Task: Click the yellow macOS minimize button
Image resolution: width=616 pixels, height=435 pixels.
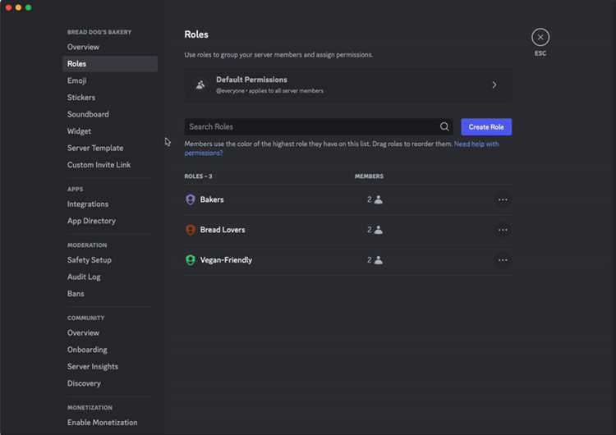Action: pyautogui.click(x=18, y=7)
